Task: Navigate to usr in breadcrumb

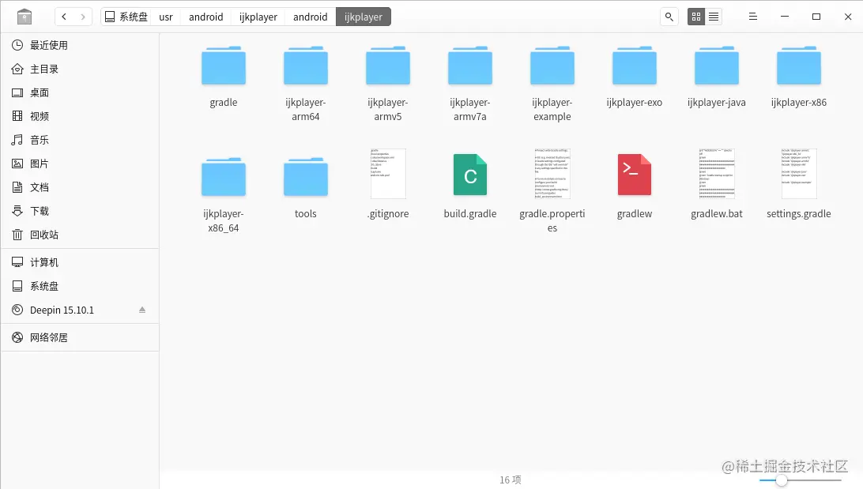Action: [x=166, y=17]
